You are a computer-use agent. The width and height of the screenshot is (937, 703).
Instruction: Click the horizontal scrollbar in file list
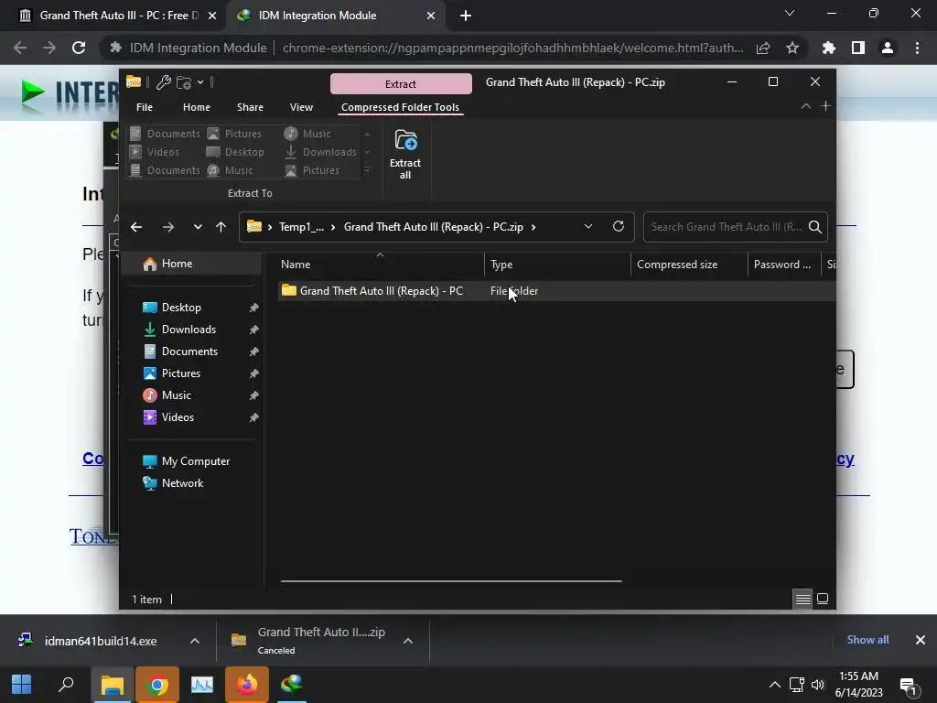coord(451,580)
